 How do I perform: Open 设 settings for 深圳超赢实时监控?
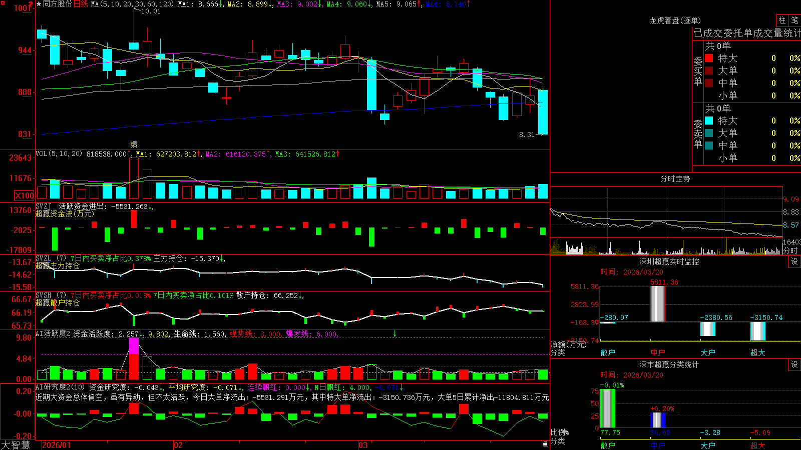(794, 261)
